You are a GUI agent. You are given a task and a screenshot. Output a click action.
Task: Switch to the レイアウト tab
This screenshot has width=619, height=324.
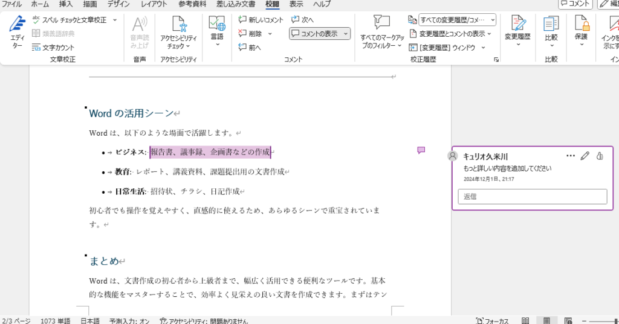154,4
